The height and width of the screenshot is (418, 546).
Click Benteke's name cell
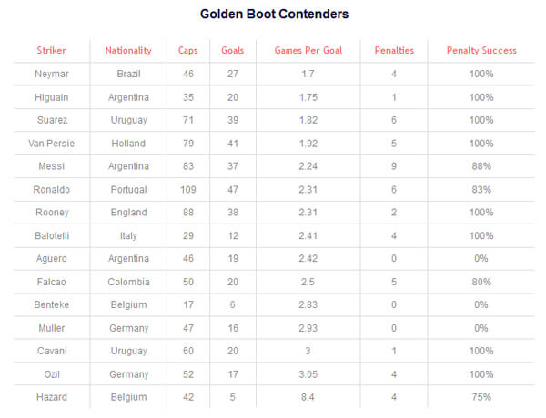coord(52,305)
